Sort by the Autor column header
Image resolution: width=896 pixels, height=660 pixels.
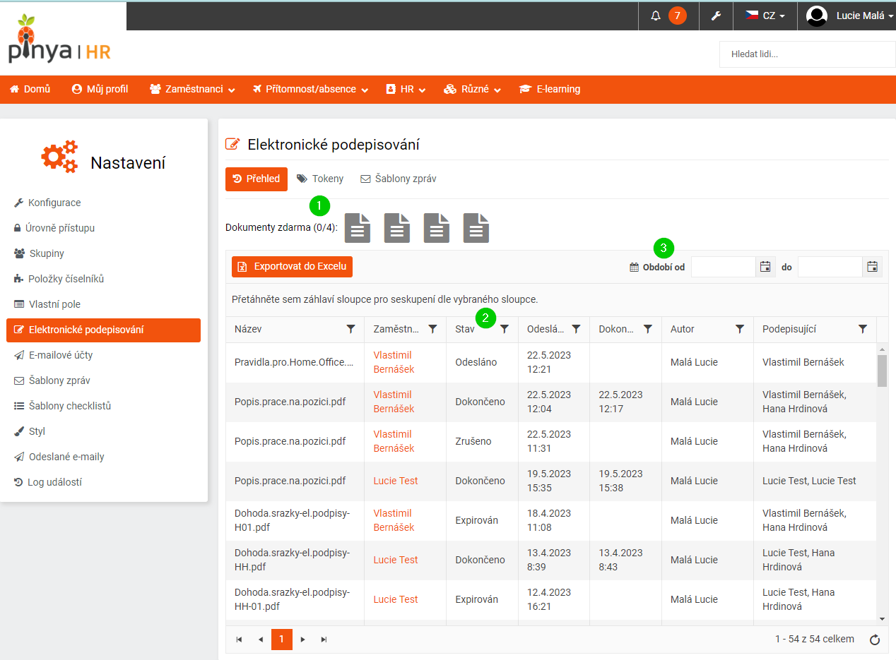[x=683, y=329]
